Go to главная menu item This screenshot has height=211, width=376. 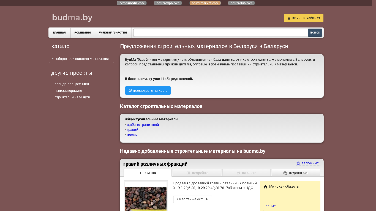tap(59, 32)
